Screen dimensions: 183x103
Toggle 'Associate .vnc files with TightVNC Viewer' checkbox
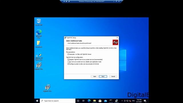tap(68, 54)
